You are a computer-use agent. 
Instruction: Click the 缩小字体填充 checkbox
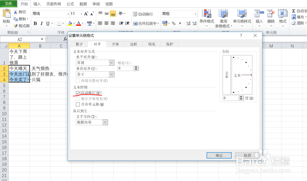click(78, 99)
